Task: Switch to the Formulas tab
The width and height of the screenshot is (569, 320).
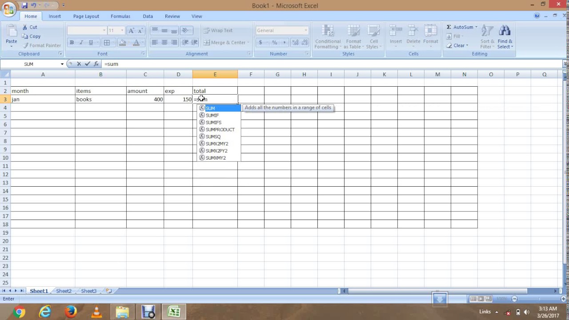Action: tap(120, 16)
